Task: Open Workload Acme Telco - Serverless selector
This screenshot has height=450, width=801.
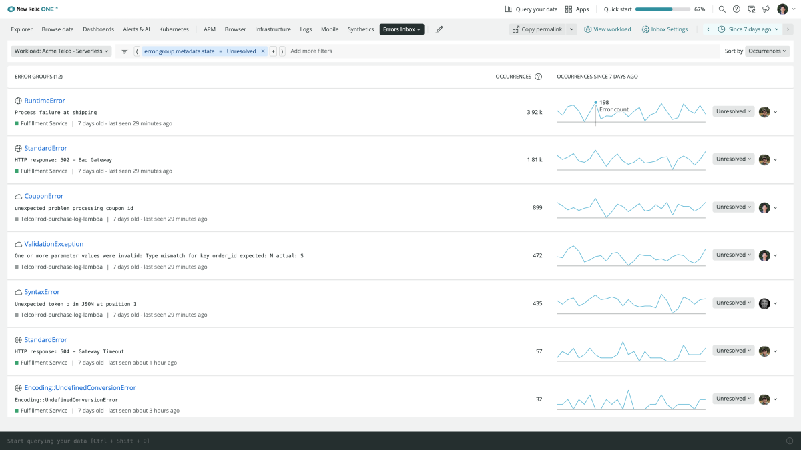Action: (x=61, y=51)
